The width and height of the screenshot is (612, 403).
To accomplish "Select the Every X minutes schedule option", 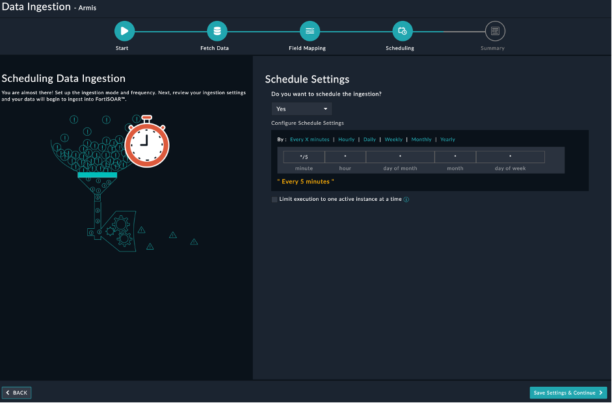I will [310, 140].
